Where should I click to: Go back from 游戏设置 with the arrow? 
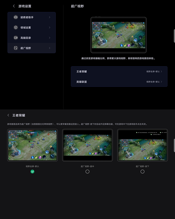(x=14, y=6)
